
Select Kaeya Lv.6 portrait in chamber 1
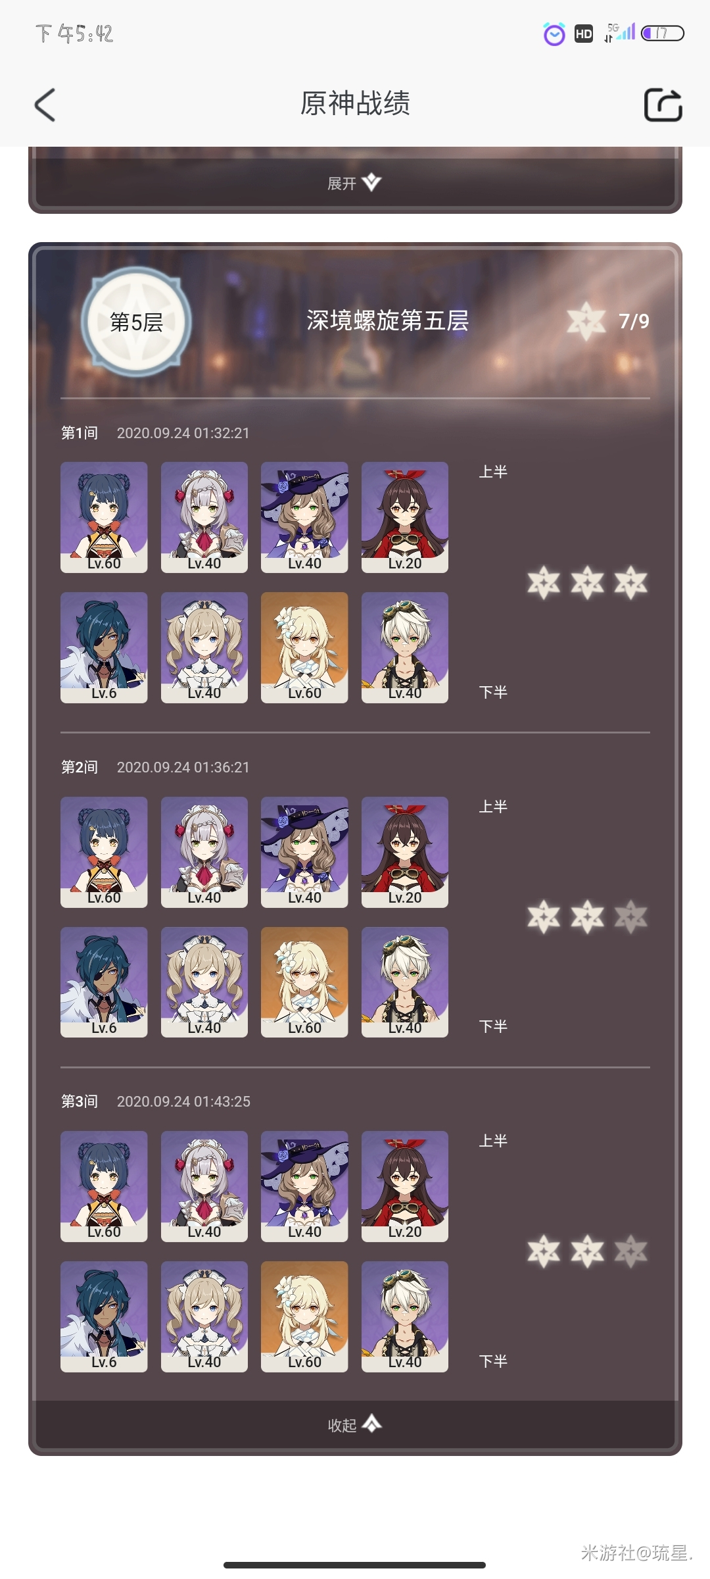(104, 647)
